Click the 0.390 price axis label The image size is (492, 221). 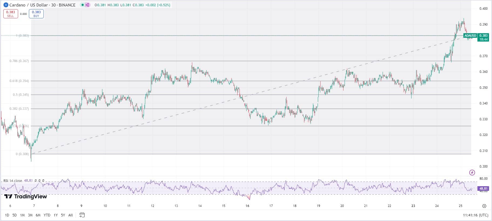(483, 25)
